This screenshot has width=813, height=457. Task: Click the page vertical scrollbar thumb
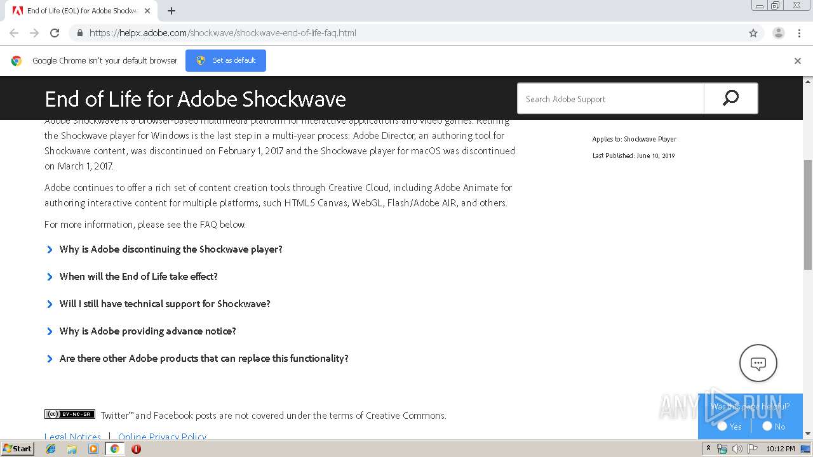[x=808, y=215]
